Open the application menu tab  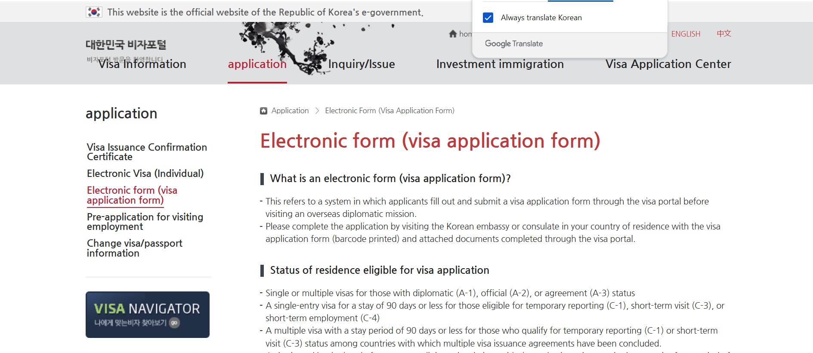[257, 64]
